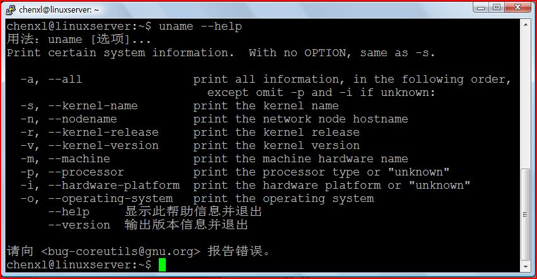Viewport: 537px width, 279px height.
Task: Click the green terminal cursor block
Action: (162, 264)
